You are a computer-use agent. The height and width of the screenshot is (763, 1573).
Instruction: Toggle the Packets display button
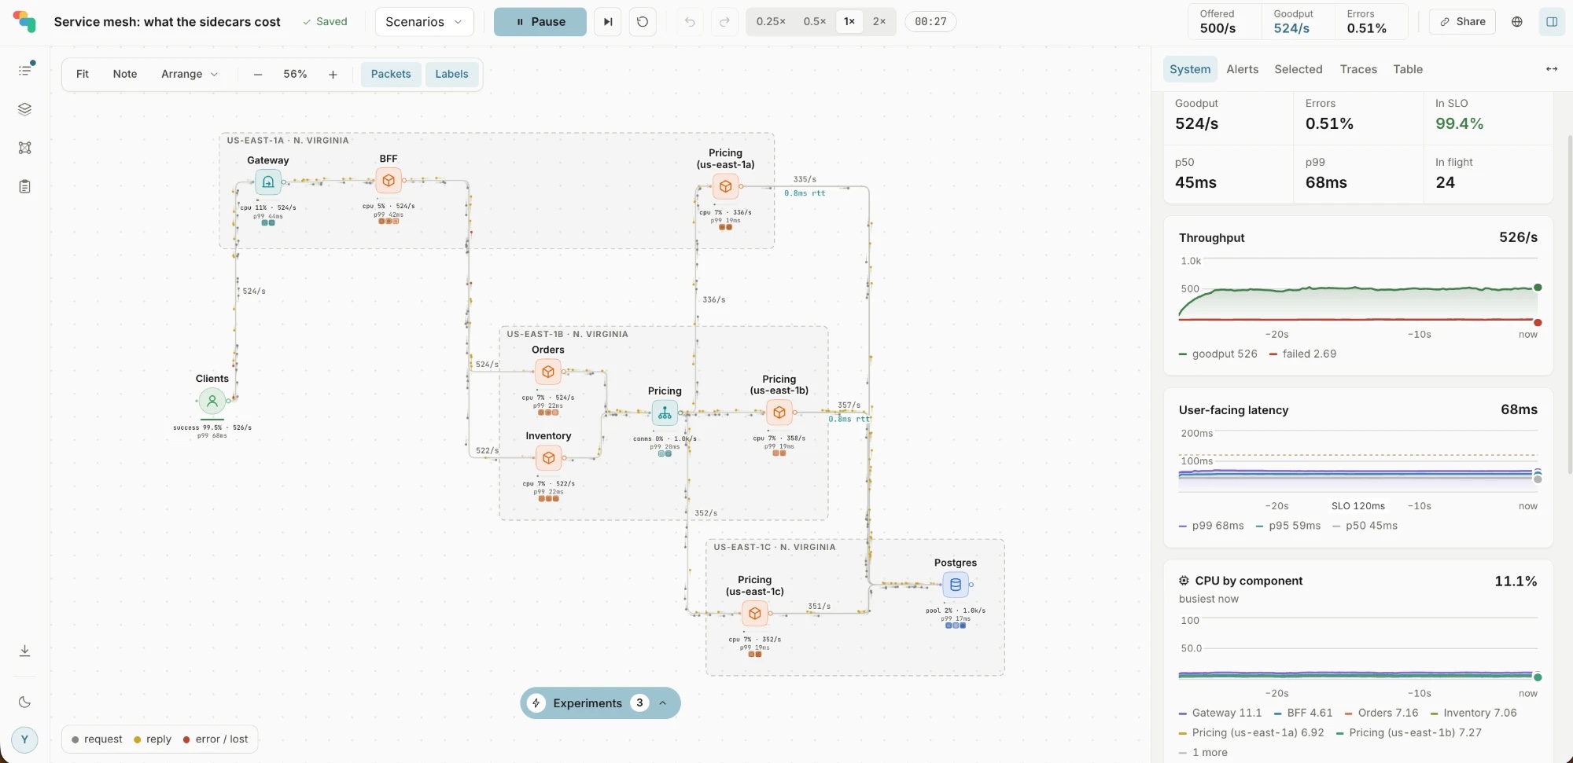point(391,74)
